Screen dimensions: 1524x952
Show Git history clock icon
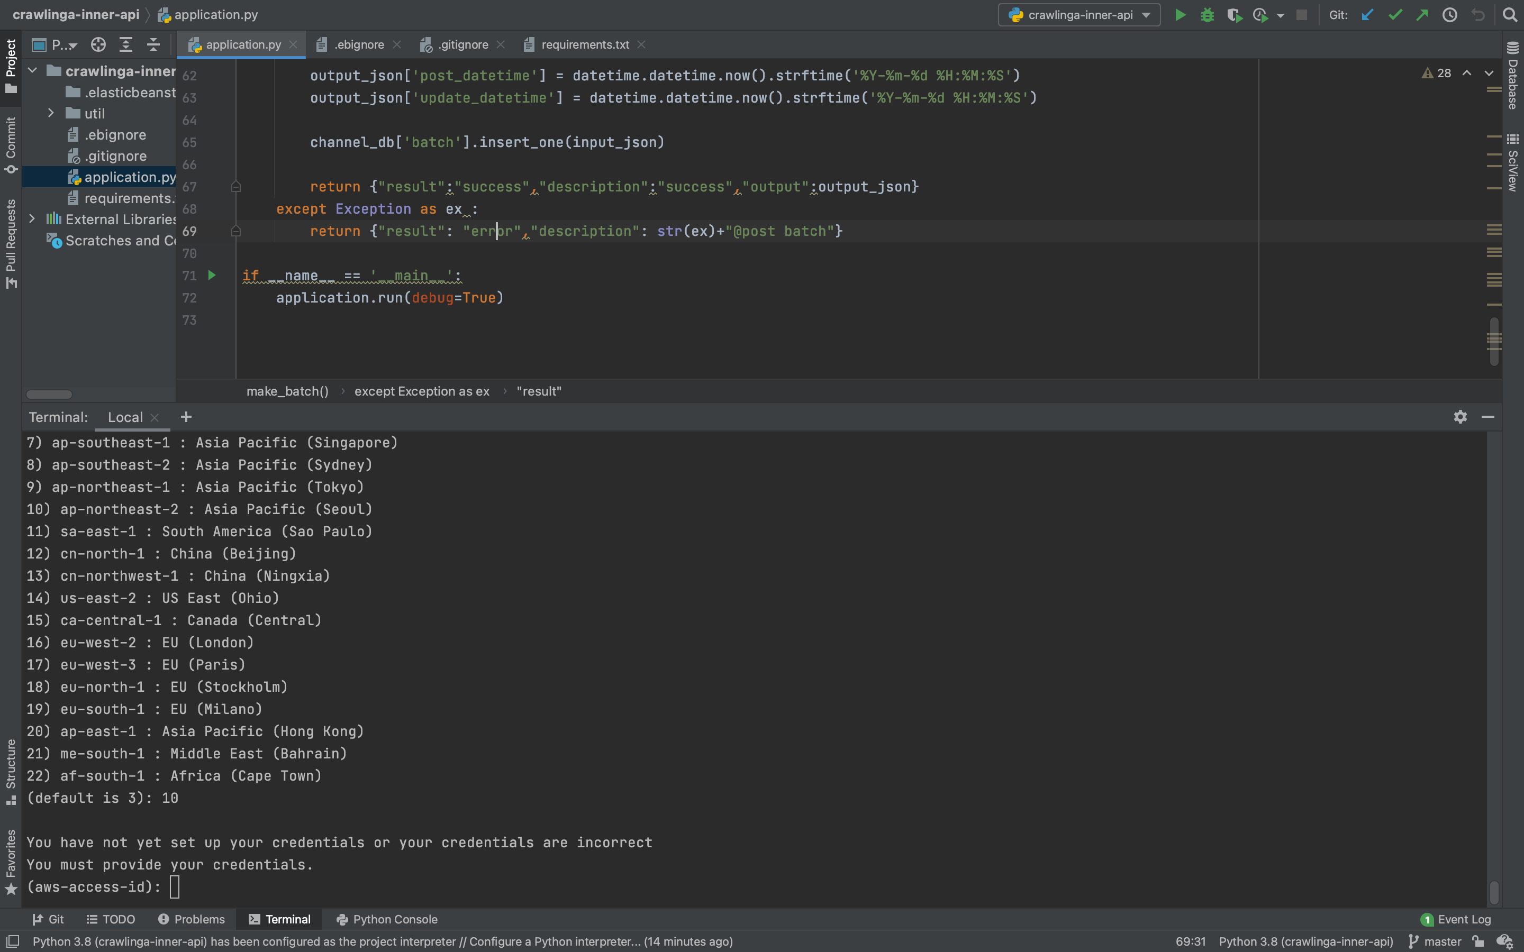coord(1450,14)
